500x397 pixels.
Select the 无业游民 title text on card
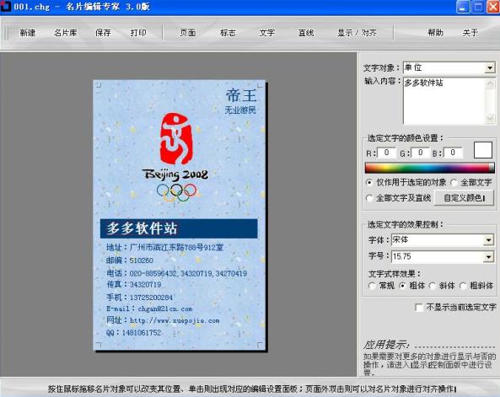coord(240,110)
